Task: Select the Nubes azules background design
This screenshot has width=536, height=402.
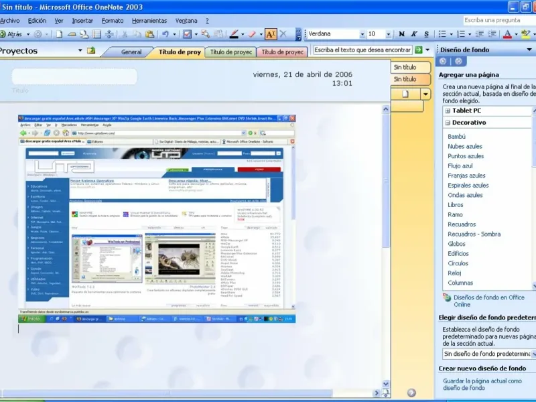Action: pyautogui.click(x=465, y=146)
